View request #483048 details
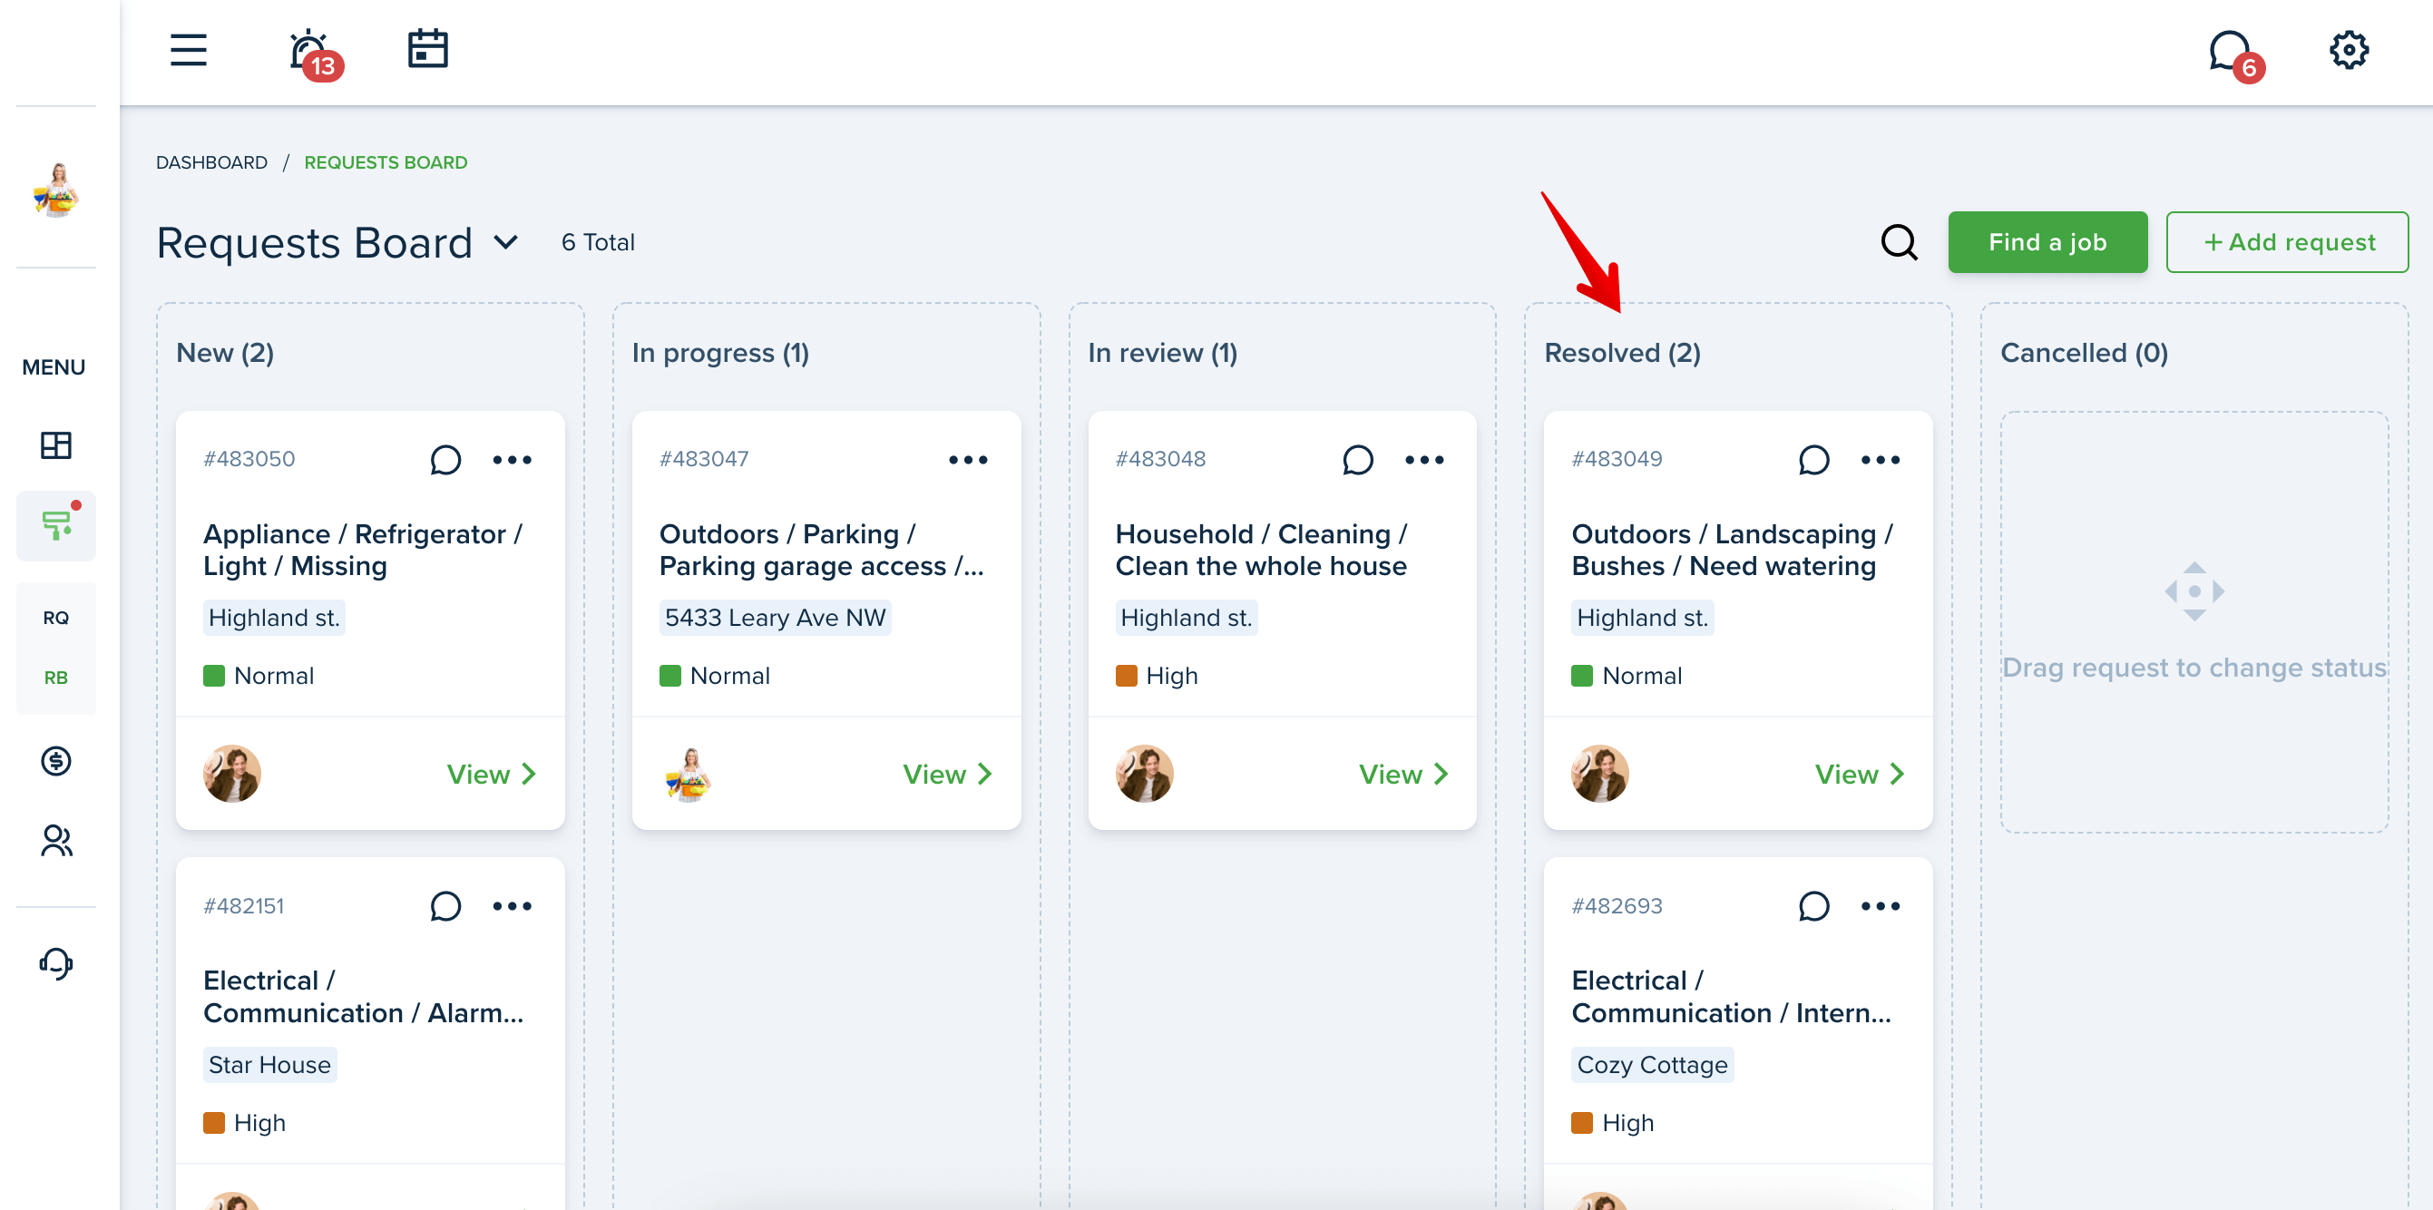The image size is (2433, 1210). click(x=1403, y=775)
